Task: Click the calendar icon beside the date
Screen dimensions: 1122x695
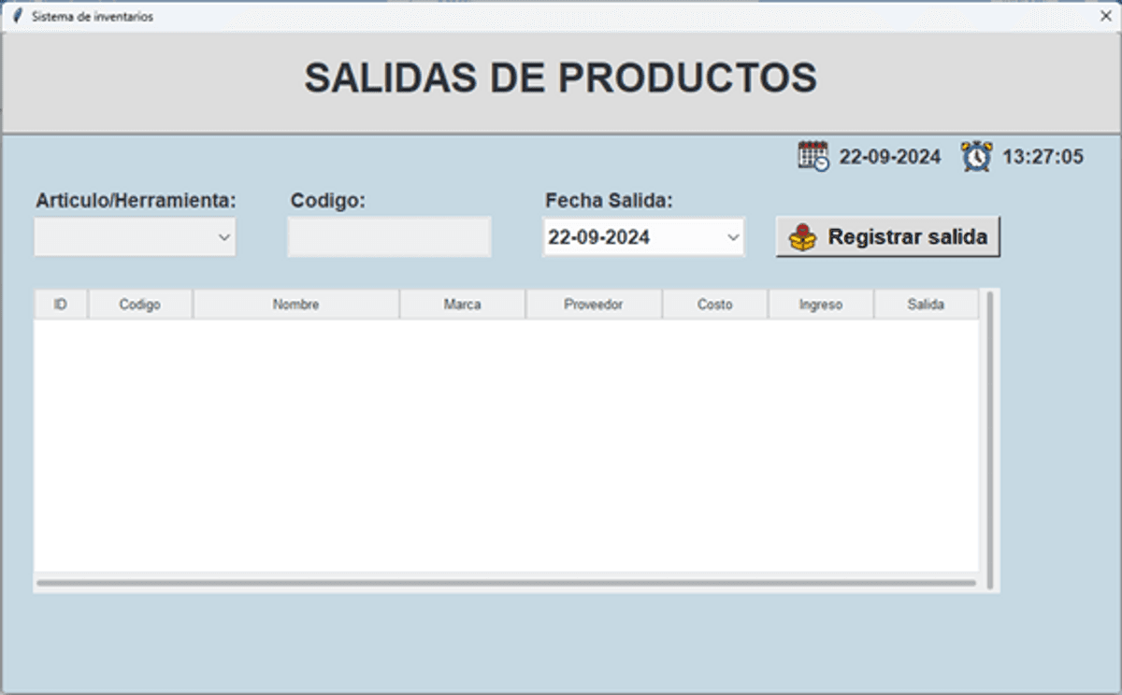Action: pyautogui.click(x=813, y=156)
